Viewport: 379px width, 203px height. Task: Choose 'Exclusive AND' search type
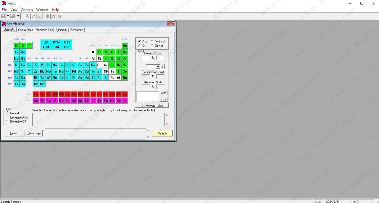point(7,117)
